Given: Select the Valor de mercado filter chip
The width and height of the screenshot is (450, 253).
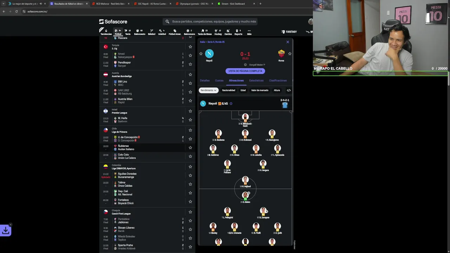Looking at the screenshot, I should click(x=260, y=90).
